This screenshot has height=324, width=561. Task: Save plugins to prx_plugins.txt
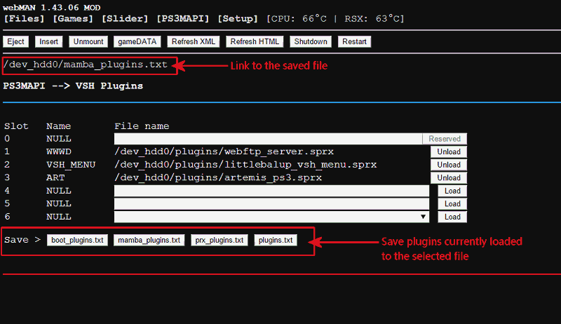coord(219,240)
